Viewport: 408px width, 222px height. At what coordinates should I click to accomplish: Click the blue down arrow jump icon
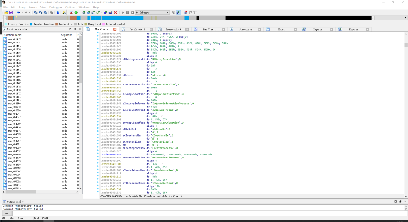click(x=58, y=12)
